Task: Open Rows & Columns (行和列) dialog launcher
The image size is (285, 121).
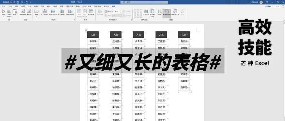Action: click(x=75, y=20)
